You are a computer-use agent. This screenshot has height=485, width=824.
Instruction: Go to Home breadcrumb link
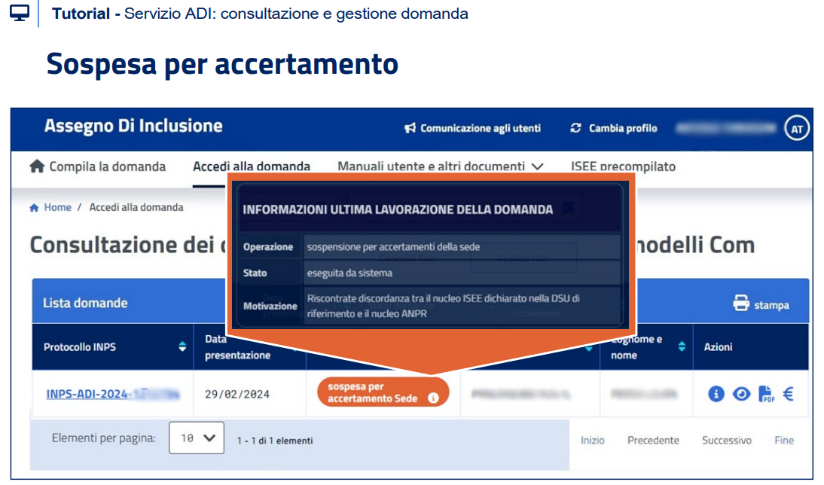point(57,208)
